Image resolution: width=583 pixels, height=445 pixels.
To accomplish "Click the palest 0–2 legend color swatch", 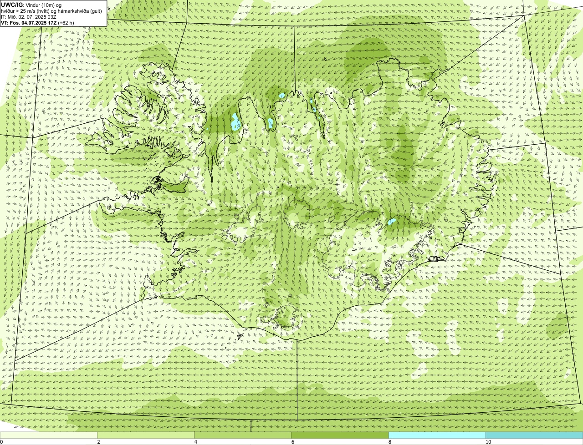I will pyautogui.click(x=49, y=435).
